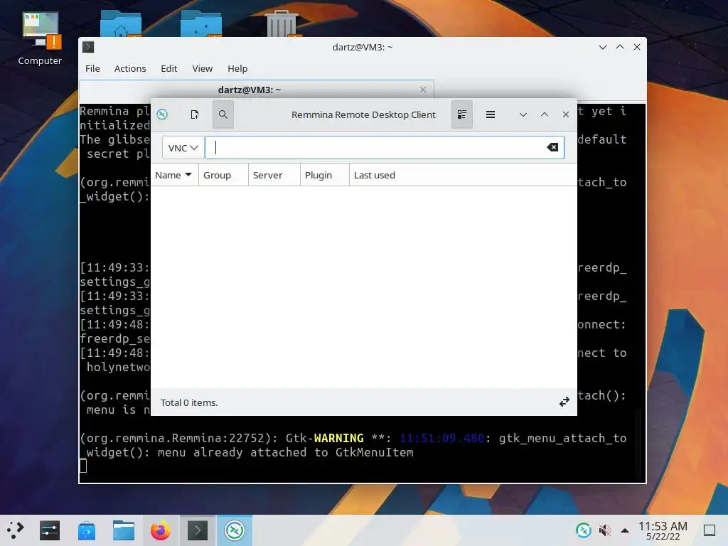The width and height of the screenshot is (728, 546).
Task: Sort by the Server column header
Action: pos(274,175)
